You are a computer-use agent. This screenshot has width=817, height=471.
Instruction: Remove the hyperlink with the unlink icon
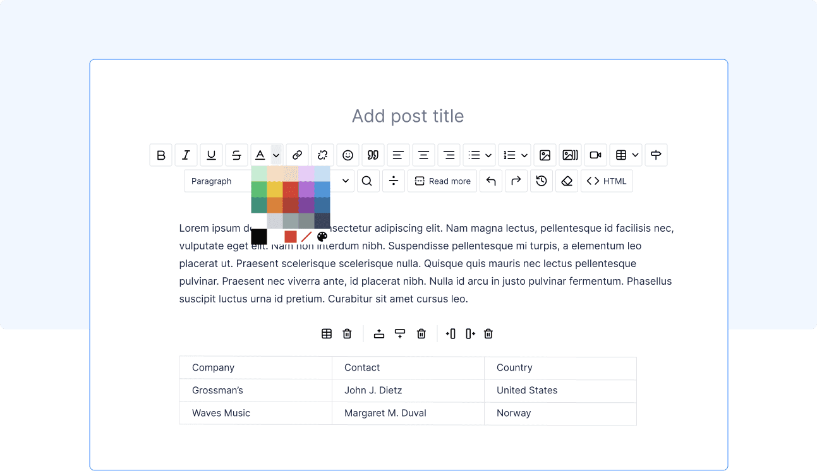coord(322,155)
